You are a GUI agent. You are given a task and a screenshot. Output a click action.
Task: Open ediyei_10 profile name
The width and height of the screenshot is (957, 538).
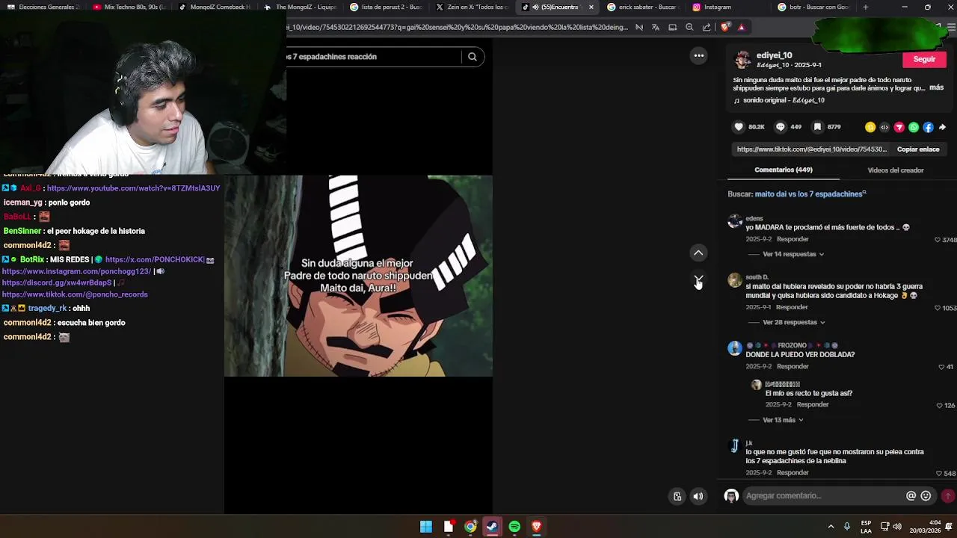click(x=774, y=55)
